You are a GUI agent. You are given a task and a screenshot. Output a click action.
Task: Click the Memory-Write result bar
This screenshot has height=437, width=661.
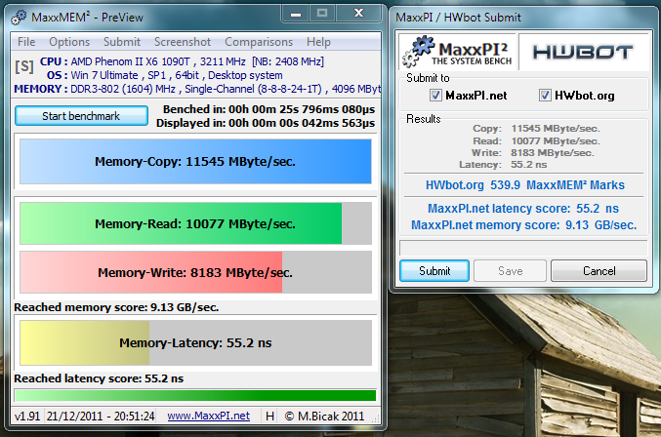[195, 272]
